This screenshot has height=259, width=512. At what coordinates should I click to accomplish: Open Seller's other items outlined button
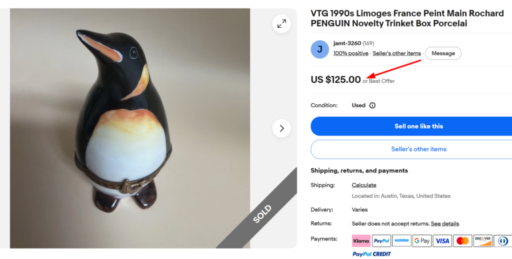click(x=412, y=149)
